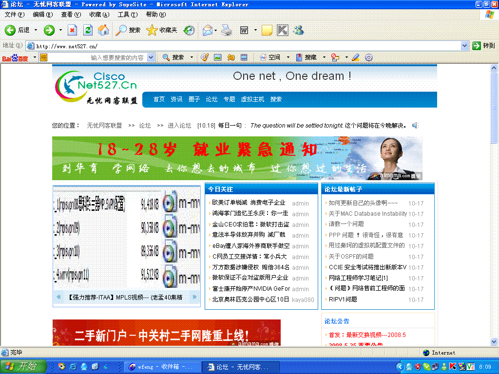499x374 pixels.
Task: Open the 工具(T) Tools menu
Action: click(128, 15)
